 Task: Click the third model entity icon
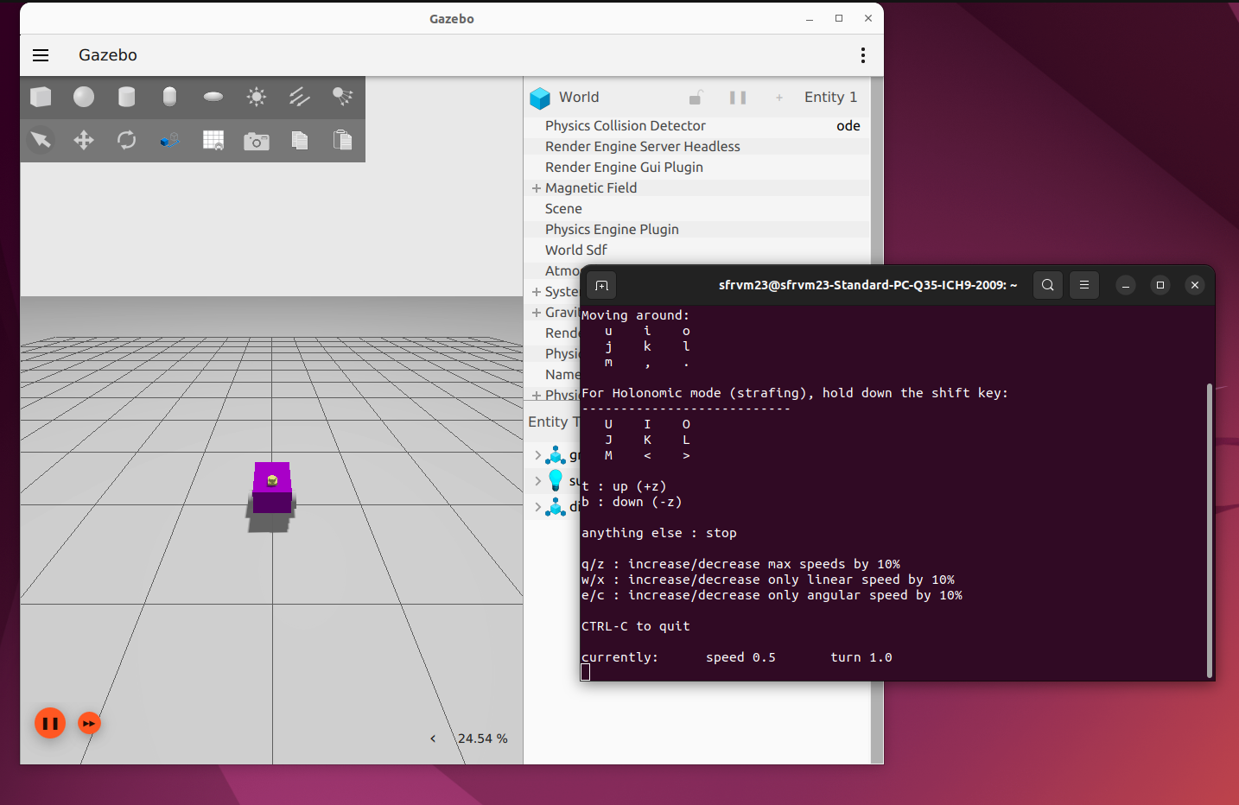point(556,506)
